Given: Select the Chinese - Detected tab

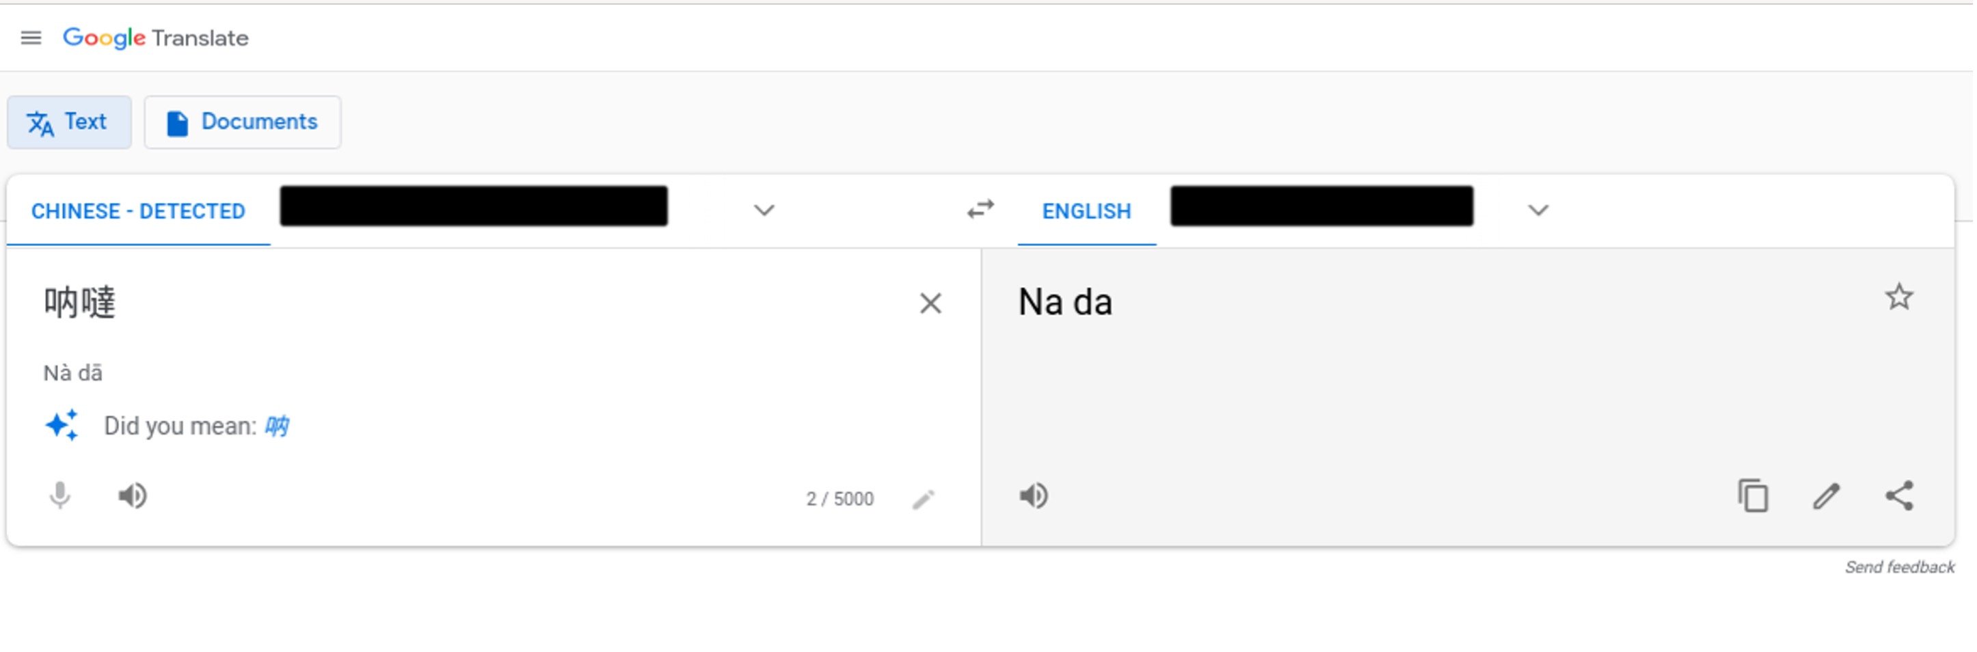Looking at the screenshot, I should pyautogui.click(x=138, y=211).
